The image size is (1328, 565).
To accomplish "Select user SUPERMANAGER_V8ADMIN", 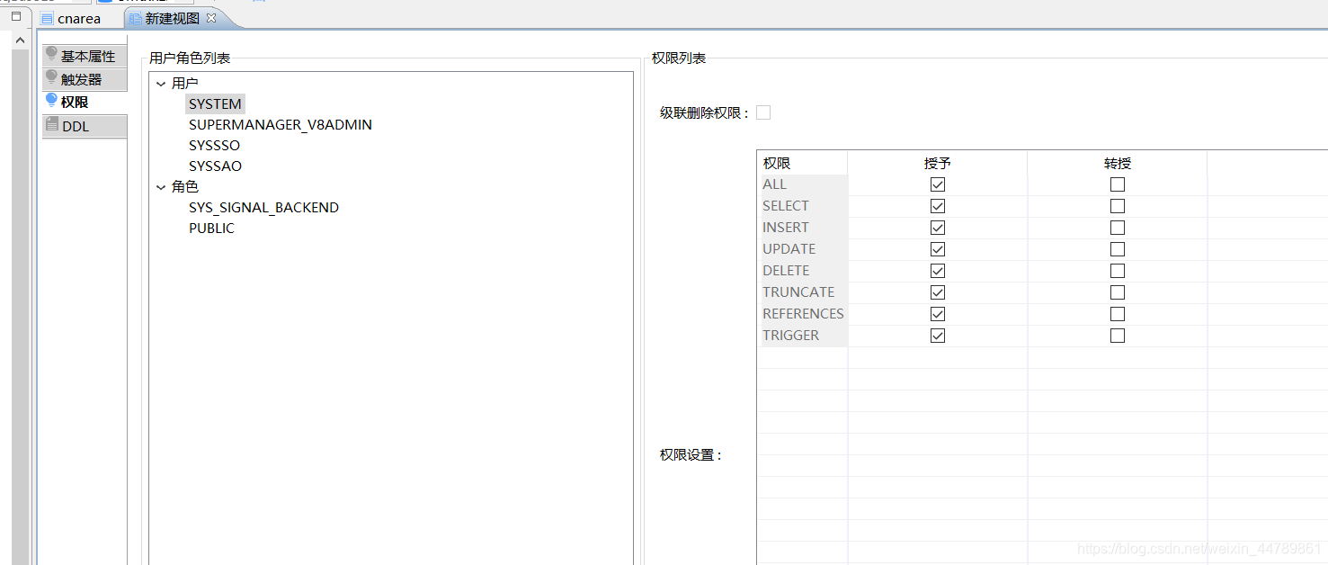I will 281,125.
